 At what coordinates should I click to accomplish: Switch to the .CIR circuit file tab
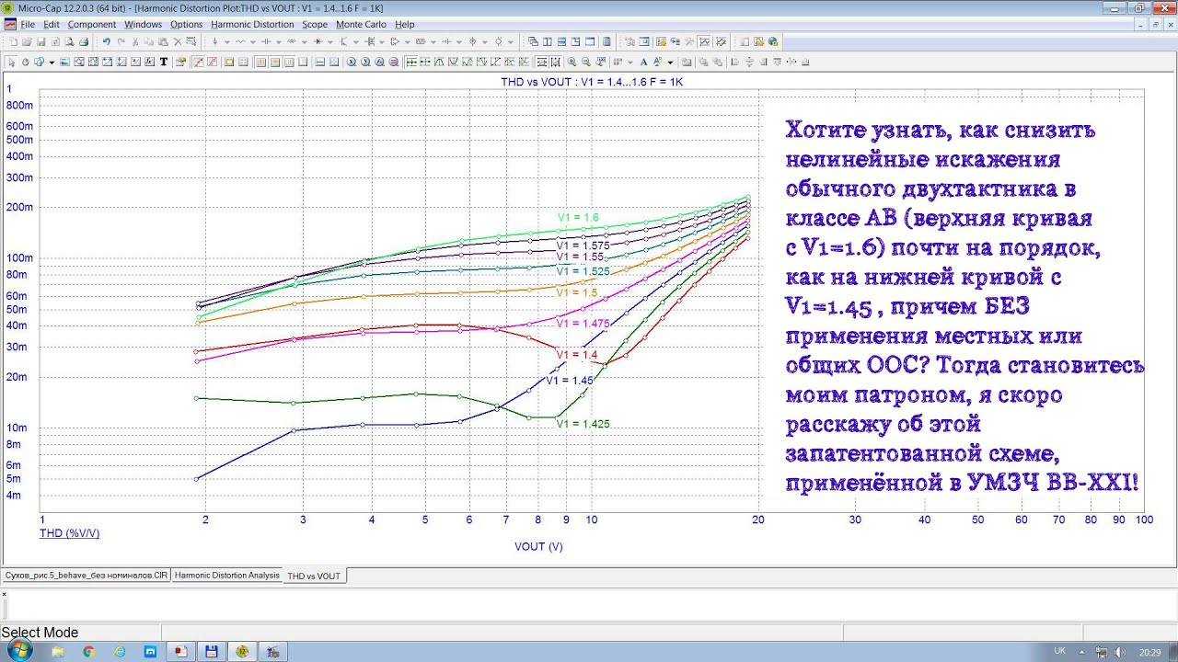(85, 576)
